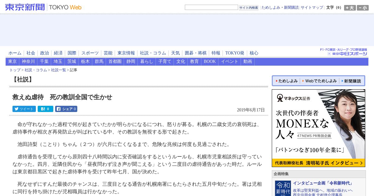Viewport: 374px width, 196px height.
Task: Select the 教育 tab
Action: 194,62
